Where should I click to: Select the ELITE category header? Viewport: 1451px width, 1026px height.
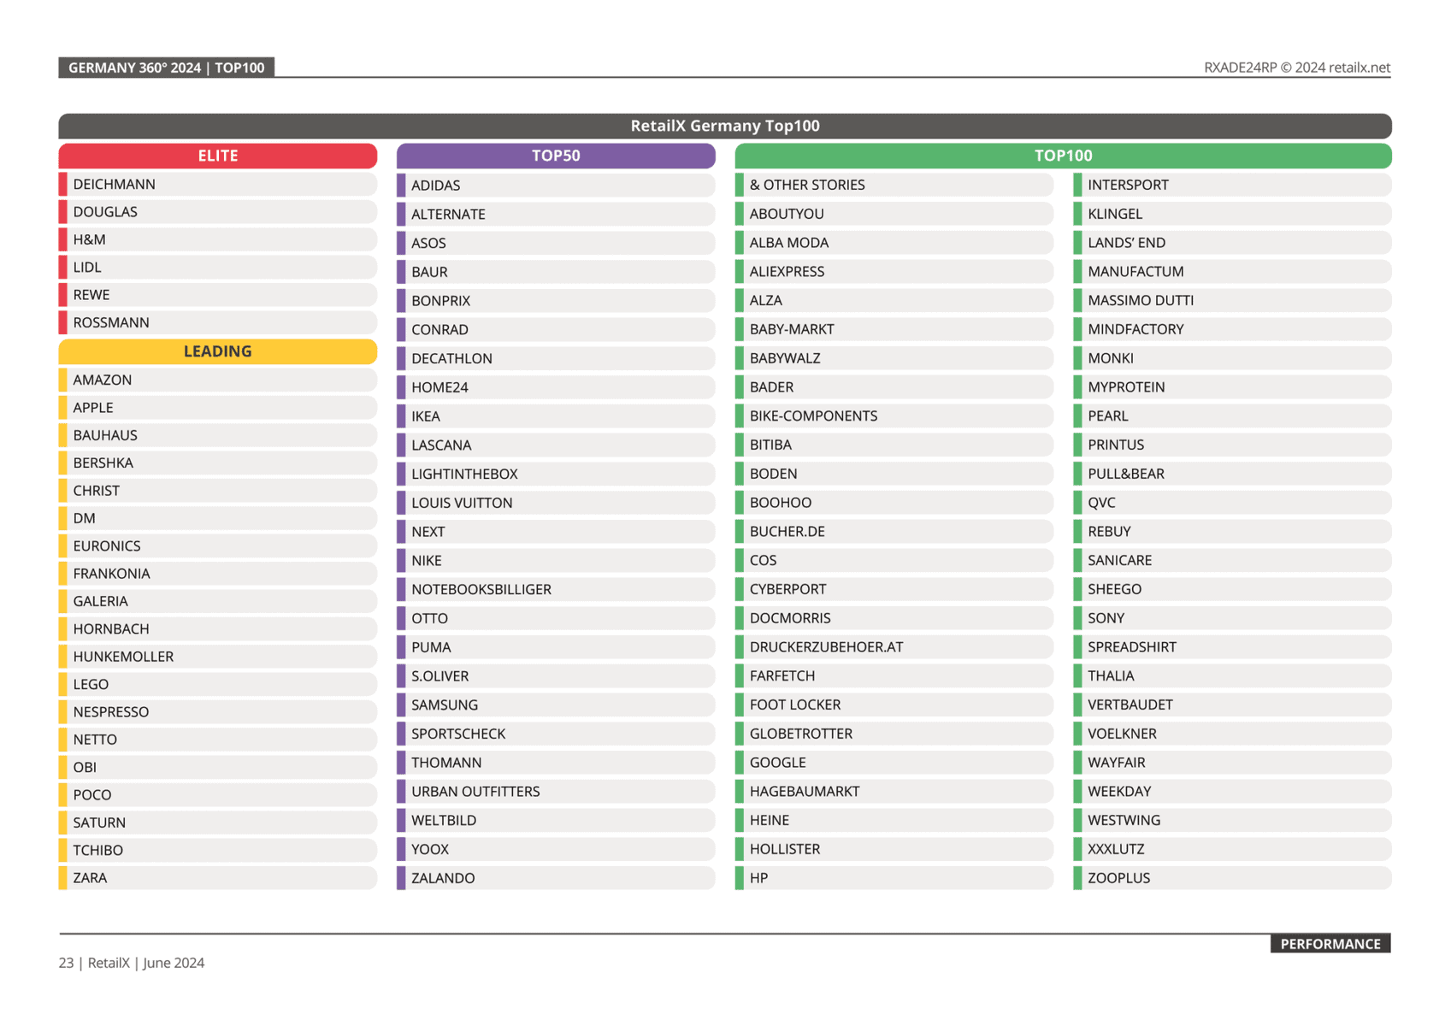[218, 156]
